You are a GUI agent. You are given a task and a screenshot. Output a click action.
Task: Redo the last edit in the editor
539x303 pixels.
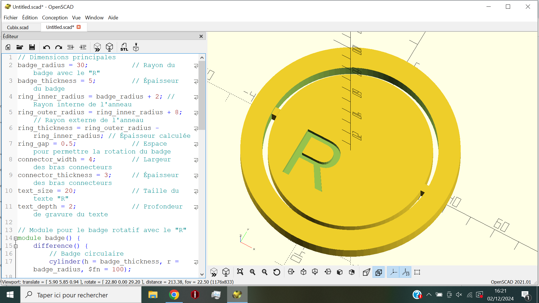point(59,47)
